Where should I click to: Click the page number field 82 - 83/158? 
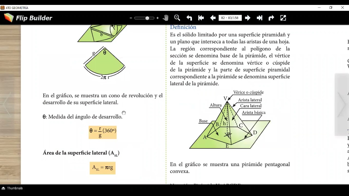[x=230, y=18]
